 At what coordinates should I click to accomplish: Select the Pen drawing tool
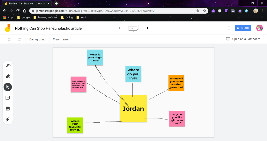(x=8, y=66)
